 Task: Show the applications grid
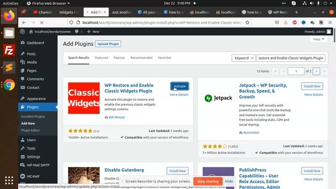pos(9,180)
